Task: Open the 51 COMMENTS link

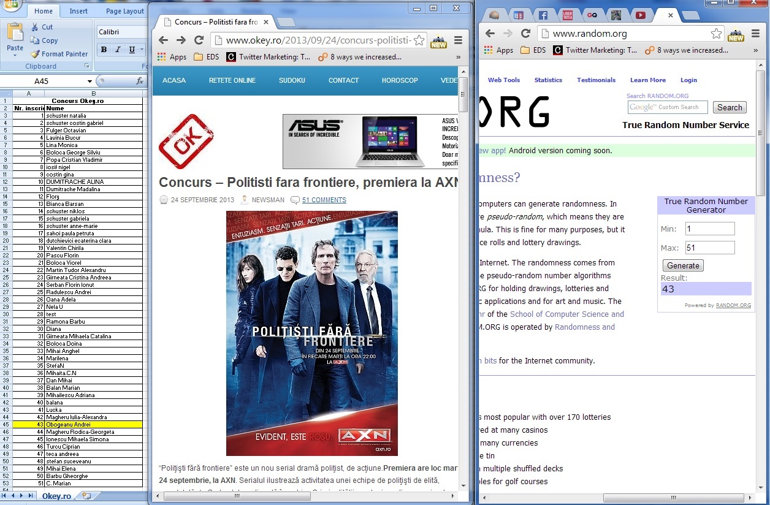Action: tap(324, 200)
